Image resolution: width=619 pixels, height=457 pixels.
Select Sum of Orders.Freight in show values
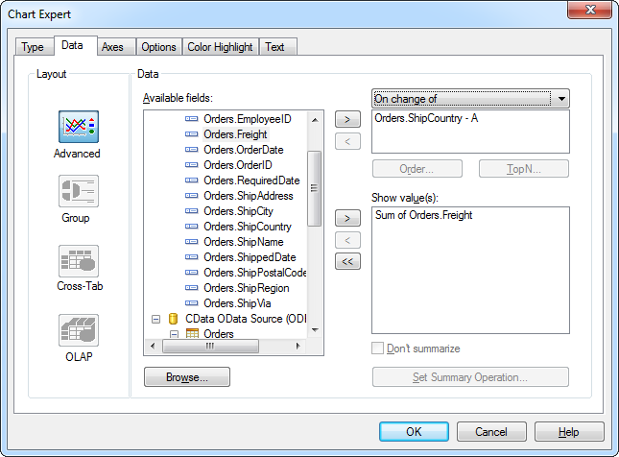click(x=423, y=216)
